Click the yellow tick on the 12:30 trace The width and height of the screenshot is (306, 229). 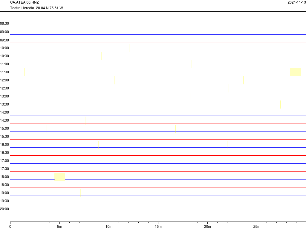229,88
